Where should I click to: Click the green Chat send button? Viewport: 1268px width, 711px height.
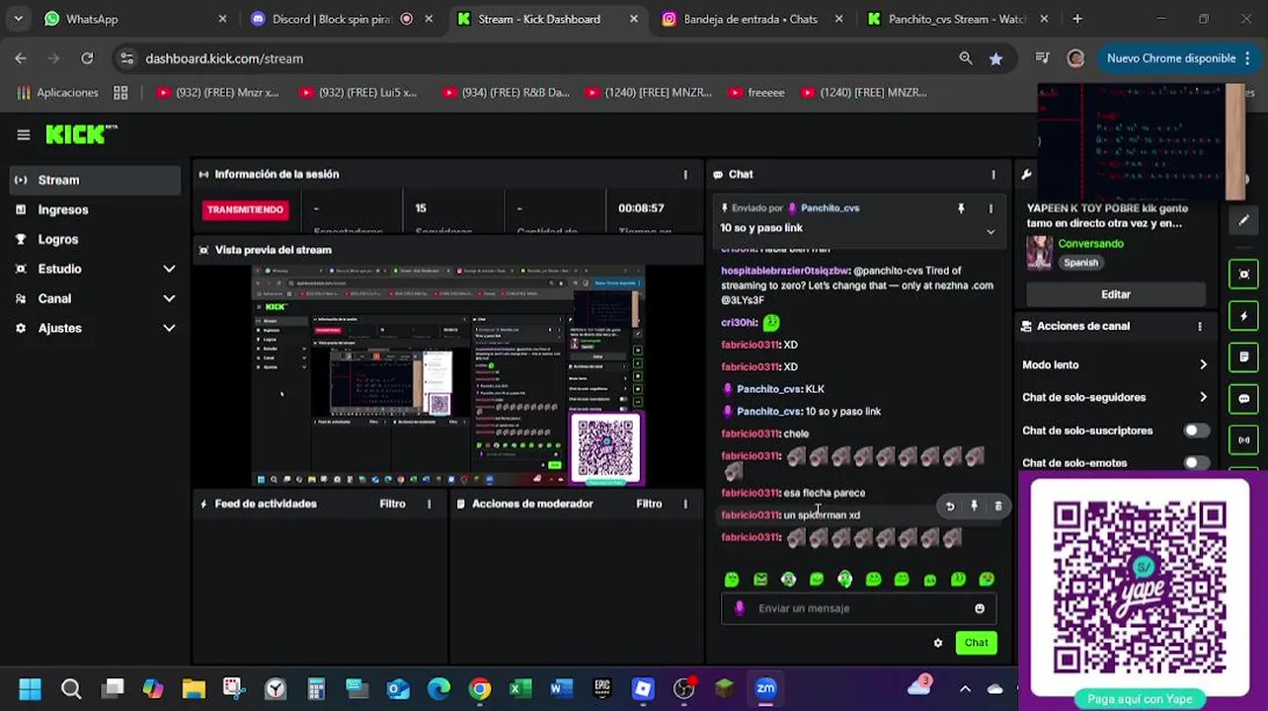[x=976, y=643]
